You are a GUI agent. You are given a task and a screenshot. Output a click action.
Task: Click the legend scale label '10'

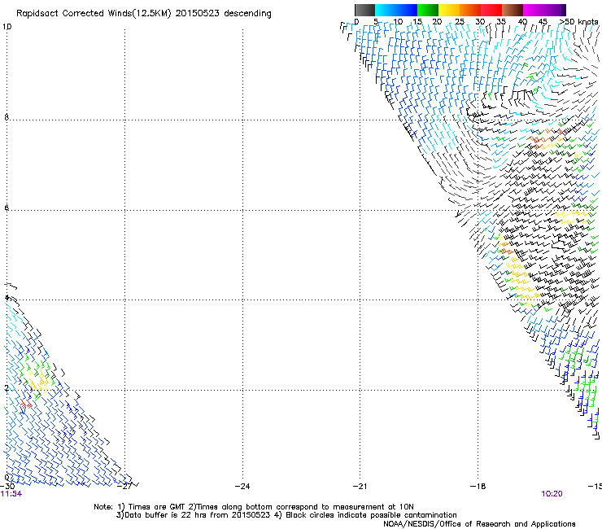[398, 21]
